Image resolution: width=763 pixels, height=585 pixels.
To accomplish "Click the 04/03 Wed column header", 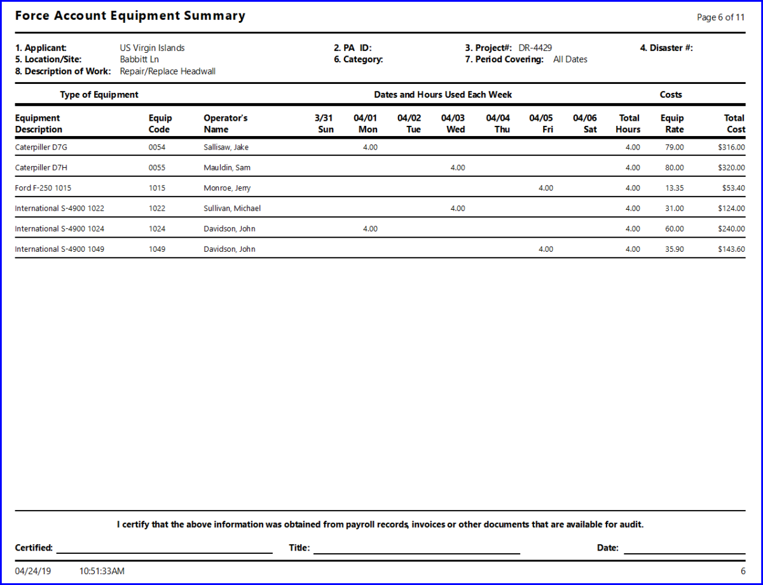I will pyautogui.click(x=453, y=123).
